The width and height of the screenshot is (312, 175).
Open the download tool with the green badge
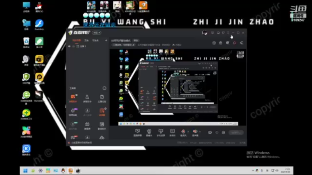(x=73, y=126)
